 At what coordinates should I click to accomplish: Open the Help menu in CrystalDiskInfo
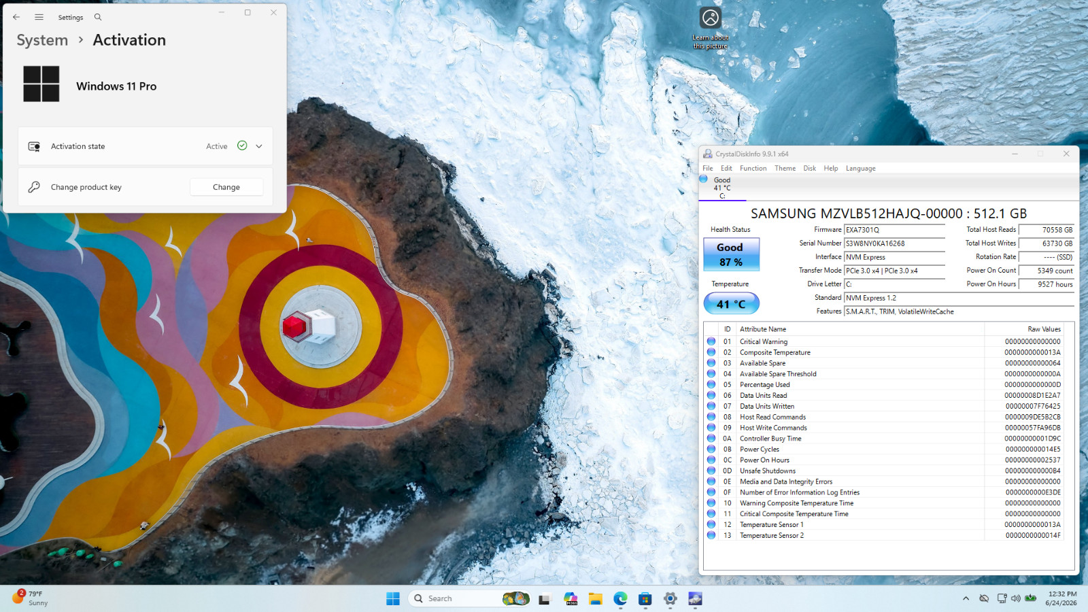[x=831, y=169]
